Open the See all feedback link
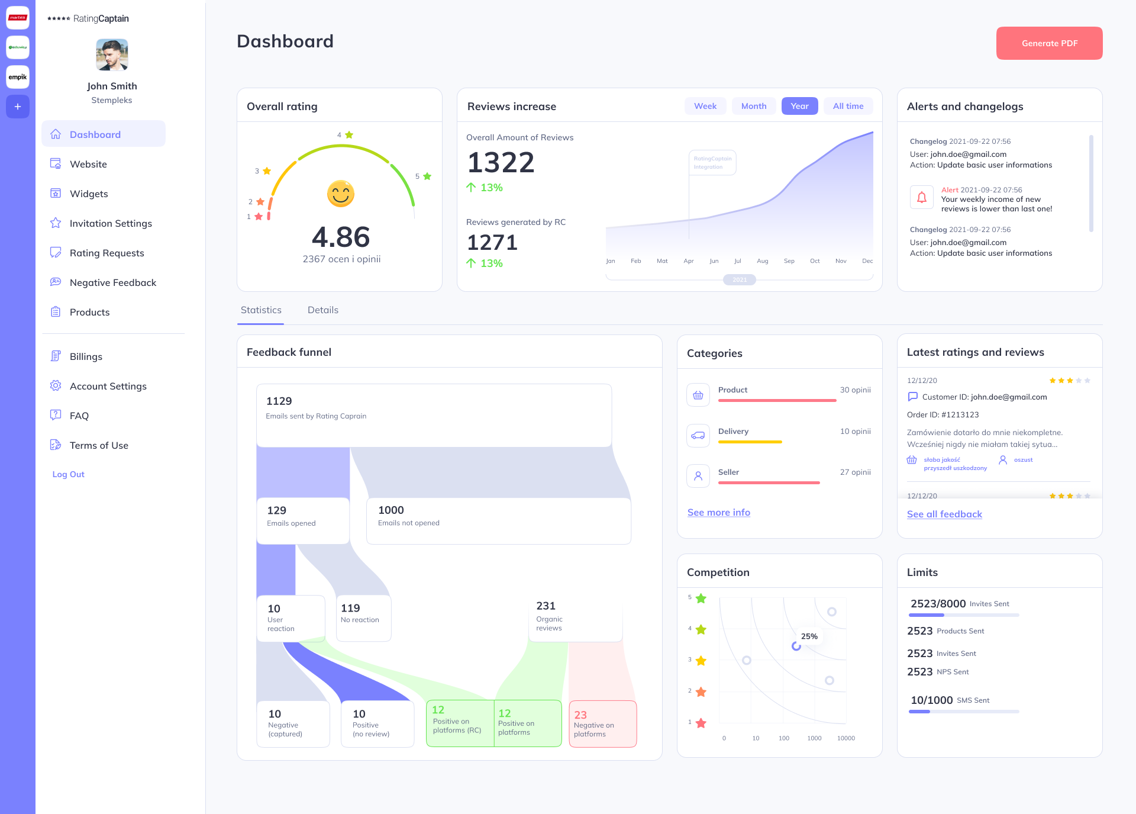Viewport: 1136px width, 814px height. pyautogui.click(x=944, y=514)
